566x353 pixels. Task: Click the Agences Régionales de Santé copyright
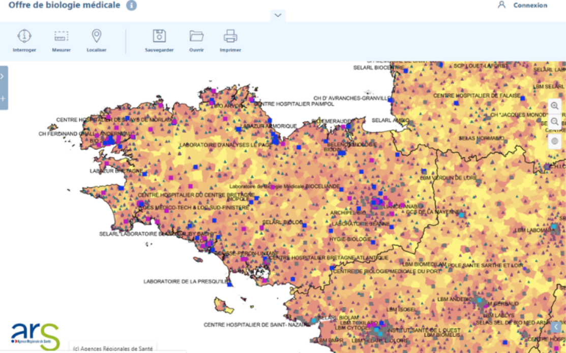112,348
